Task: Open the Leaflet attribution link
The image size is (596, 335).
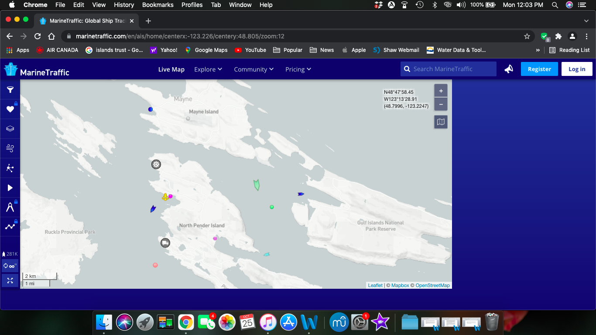Action: (375, 285)
